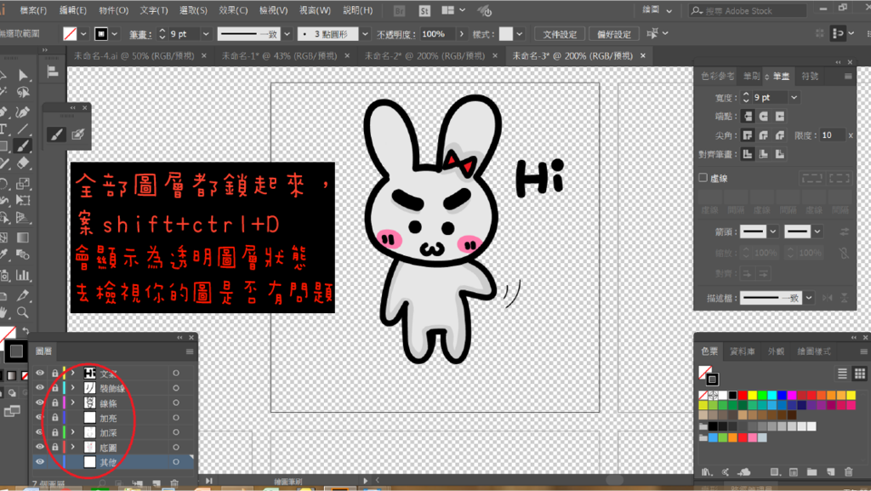Image resolution: width=871 pixels, height=491 pixels.
Task: Hide the 裝飾線 layer
Action: point(40,388)
